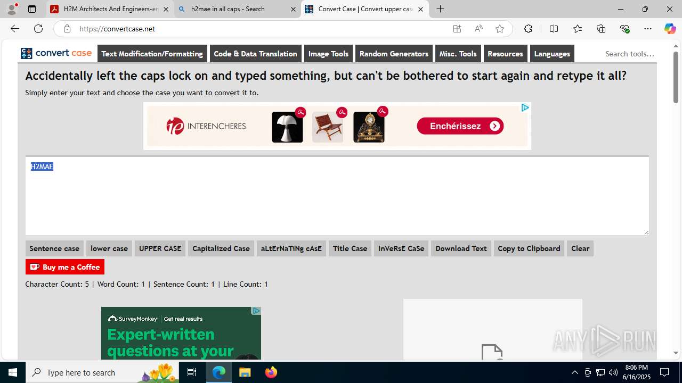Click the page vertical scrollbar thumb
The height and width of the screenshot is (383, 682).
[x=676, y=77]
